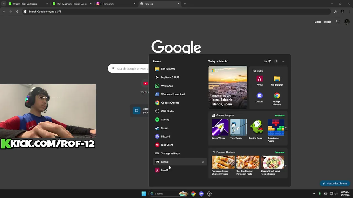
Task: Play the Cut the Rope game
Action: (x=256, y=129)
